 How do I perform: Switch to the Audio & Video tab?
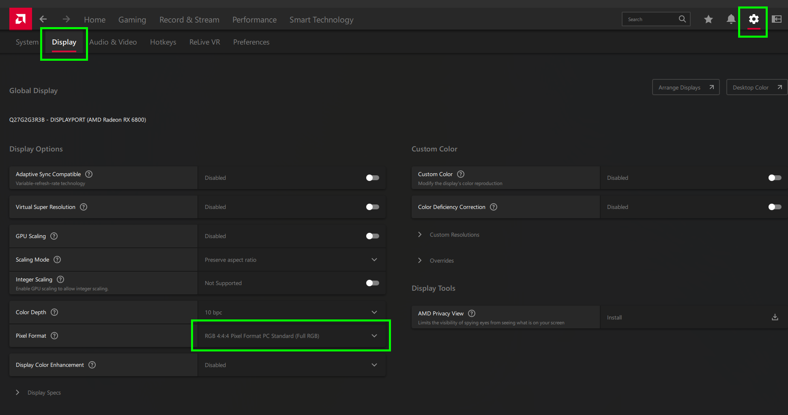(x=113, y=42)
